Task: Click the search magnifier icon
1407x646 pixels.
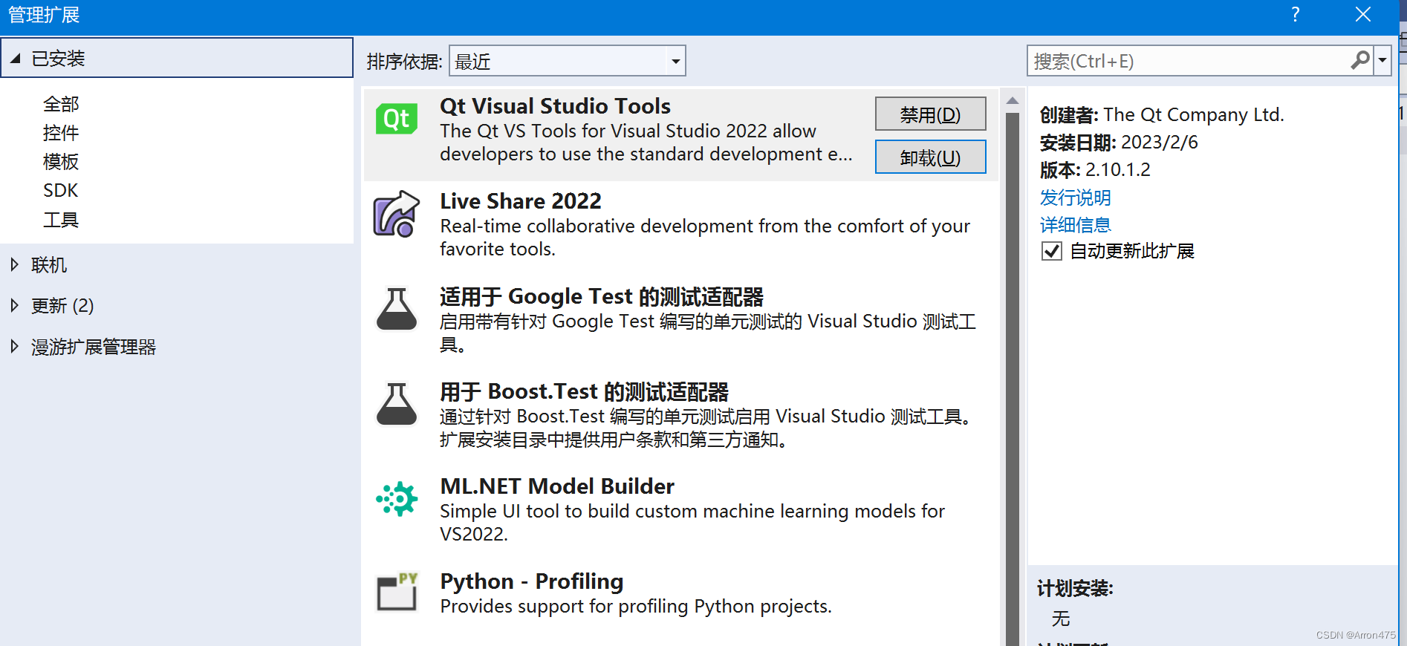Action: 1360,60
